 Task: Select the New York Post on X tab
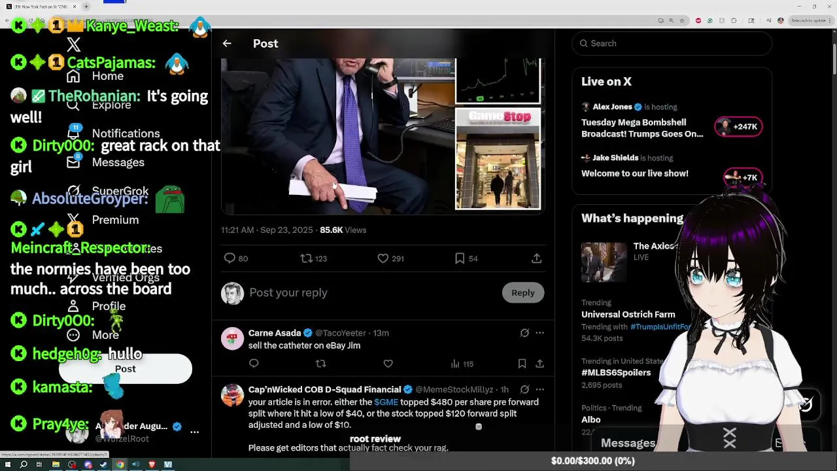click(x=41, y=7)
